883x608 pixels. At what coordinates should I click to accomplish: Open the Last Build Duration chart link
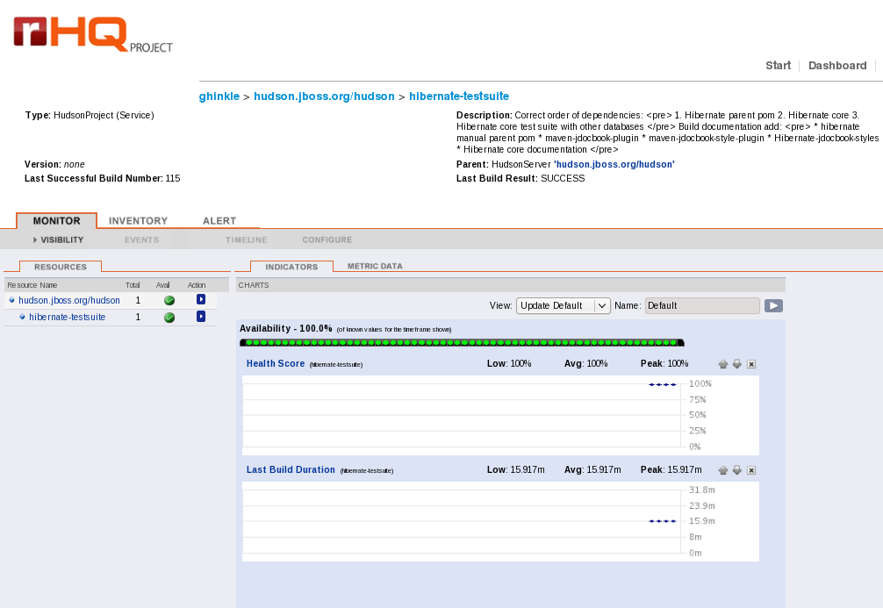point(291,469)
